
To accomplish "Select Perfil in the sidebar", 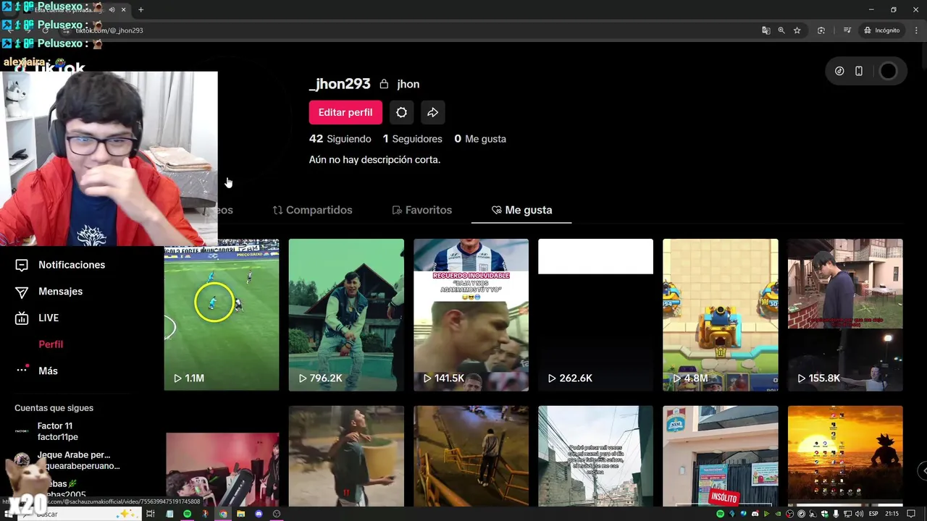I will pyautogui.click(x=51, y=344).
